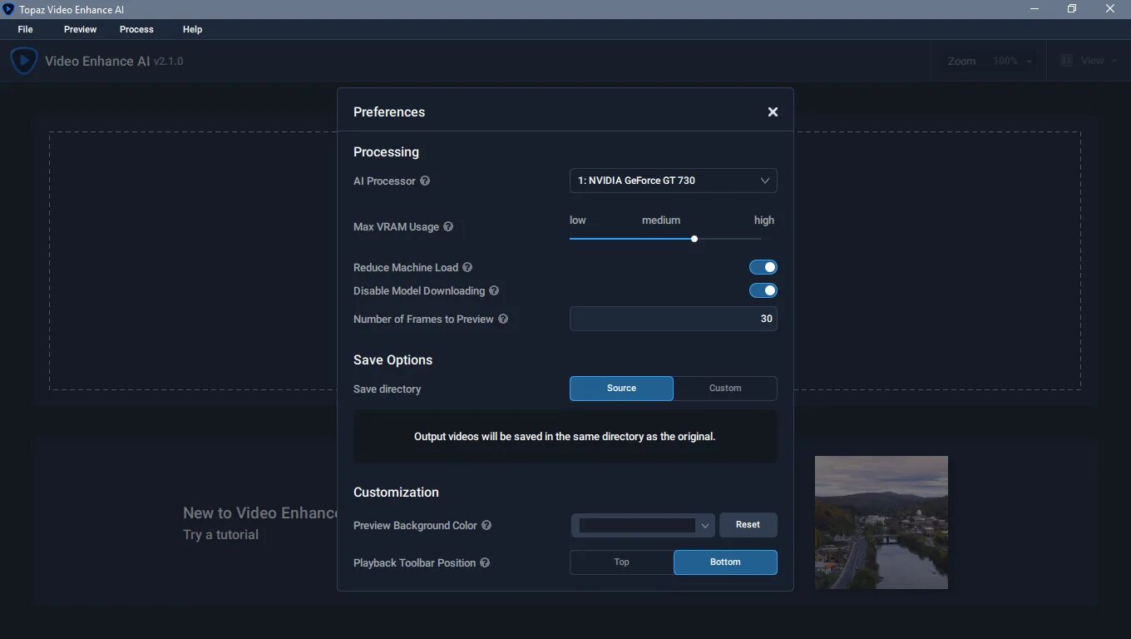Show help for Playback Toolbar Position
The width and height of the screenshot is (1131, 639).
point(485,562)
